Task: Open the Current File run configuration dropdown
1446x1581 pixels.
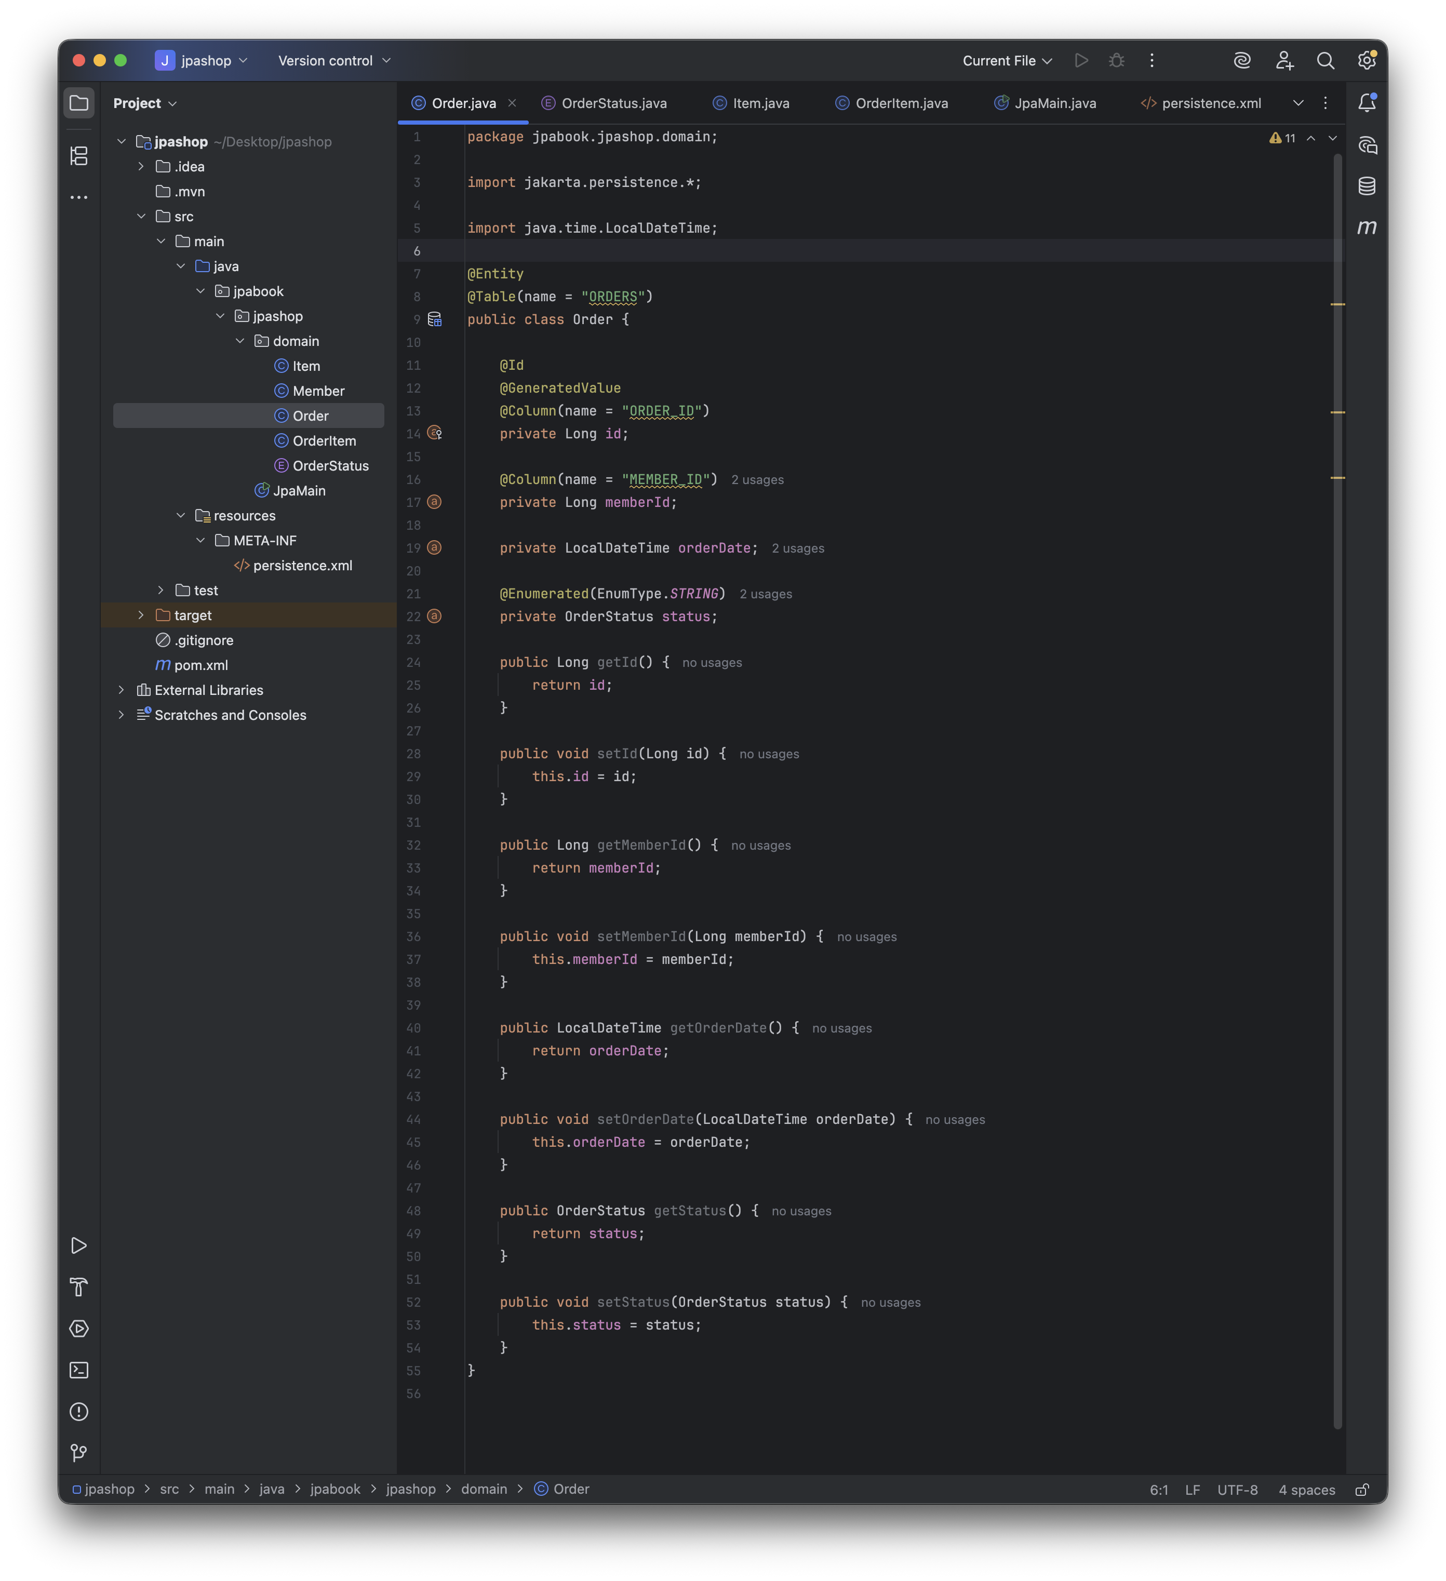Action: 1007,60
